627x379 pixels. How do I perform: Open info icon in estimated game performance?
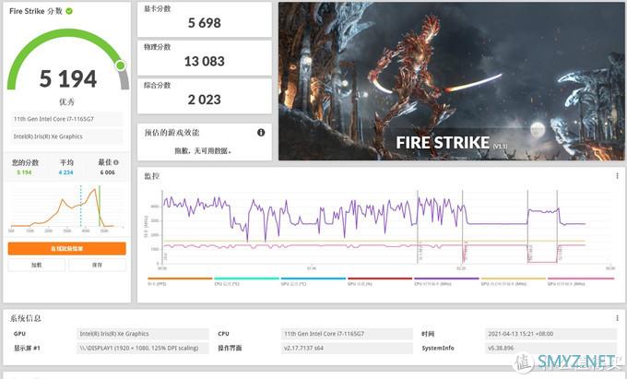click(261, 133)
